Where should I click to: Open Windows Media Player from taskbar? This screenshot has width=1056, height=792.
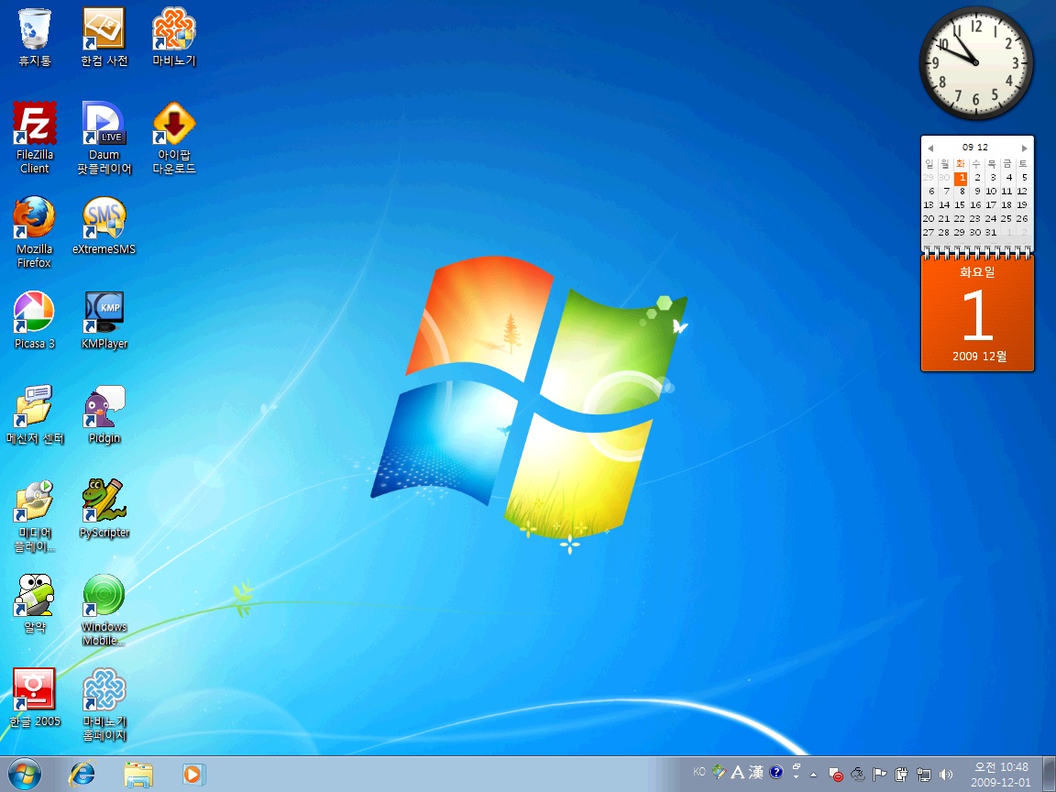193,775
